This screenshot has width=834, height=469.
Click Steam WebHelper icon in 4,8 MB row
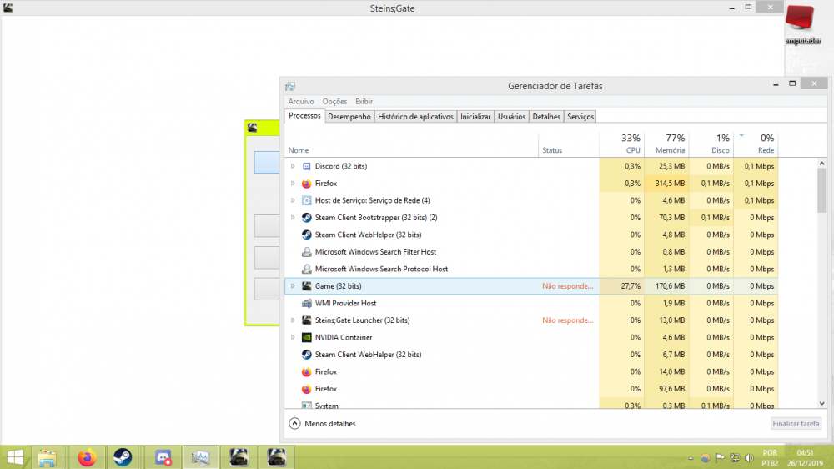(x=306, y=234)
